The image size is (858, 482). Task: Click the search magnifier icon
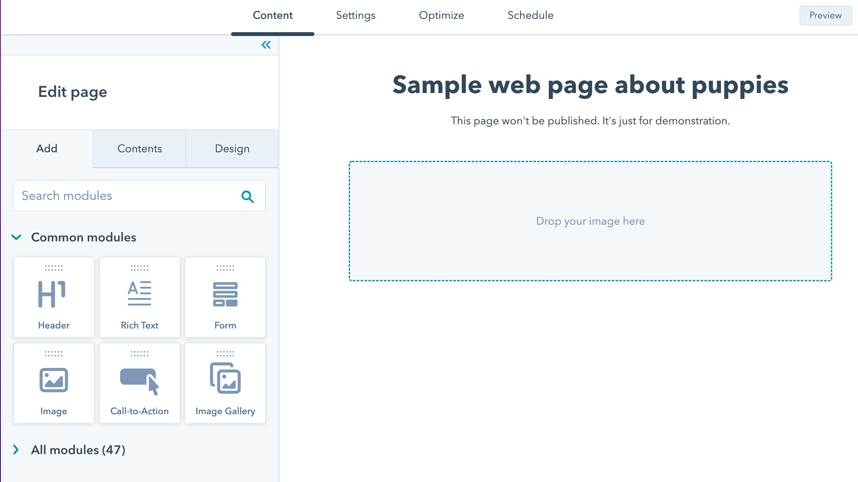coord(247,196)
